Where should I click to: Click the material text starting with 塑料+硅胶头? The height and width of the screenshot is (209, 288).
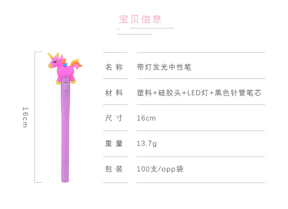[199, 93]
